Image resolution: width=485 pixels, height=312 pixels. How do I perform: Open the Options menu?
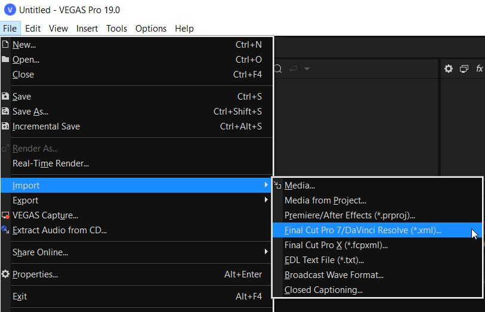click(x=151, y=29)
